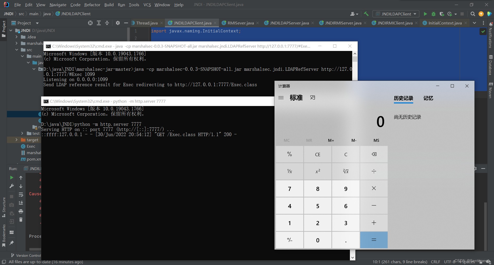Hide the Project tool window

coord(126,23)
